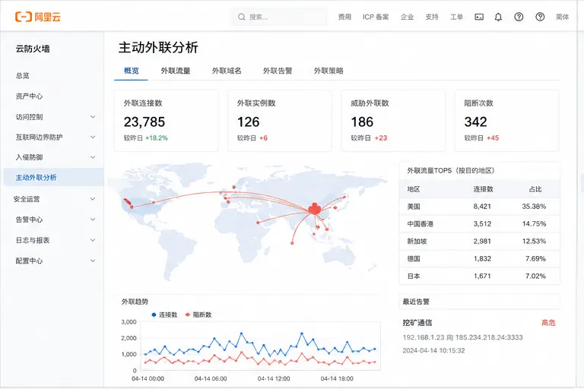584x389 pixels.
Task: Open the help question mark icon
Action: click(x=519, y=17)
